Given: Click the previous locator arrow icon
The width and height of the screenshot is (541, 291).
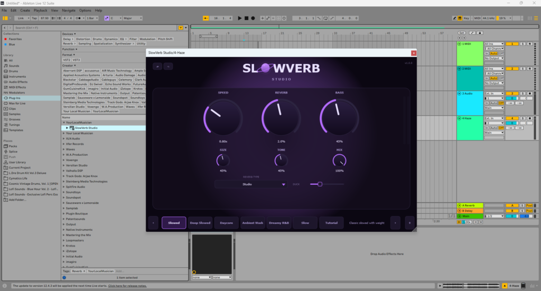Looking at the screenshot, I should tap(460, 38).
